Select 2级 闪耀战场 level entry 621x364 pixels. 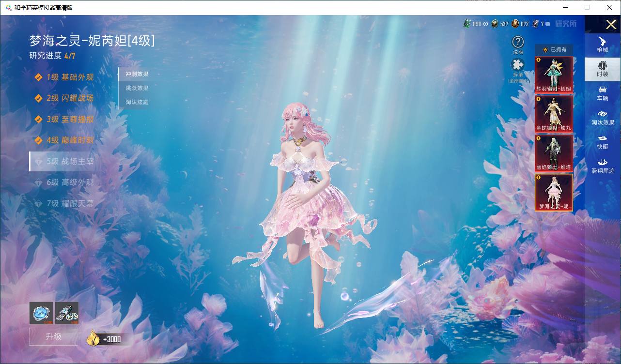coord(64,98)
